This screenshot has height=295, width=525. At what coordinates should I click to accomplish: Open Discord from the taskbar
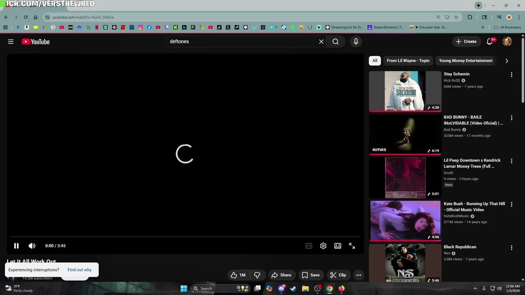click(x=281, y=288)
